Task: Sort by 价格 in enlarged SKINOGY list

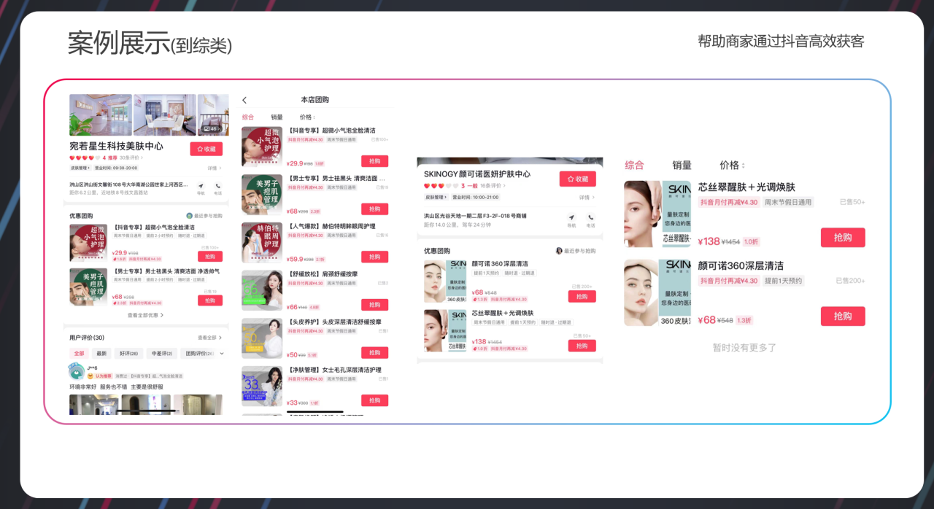Action: (731, 165)
